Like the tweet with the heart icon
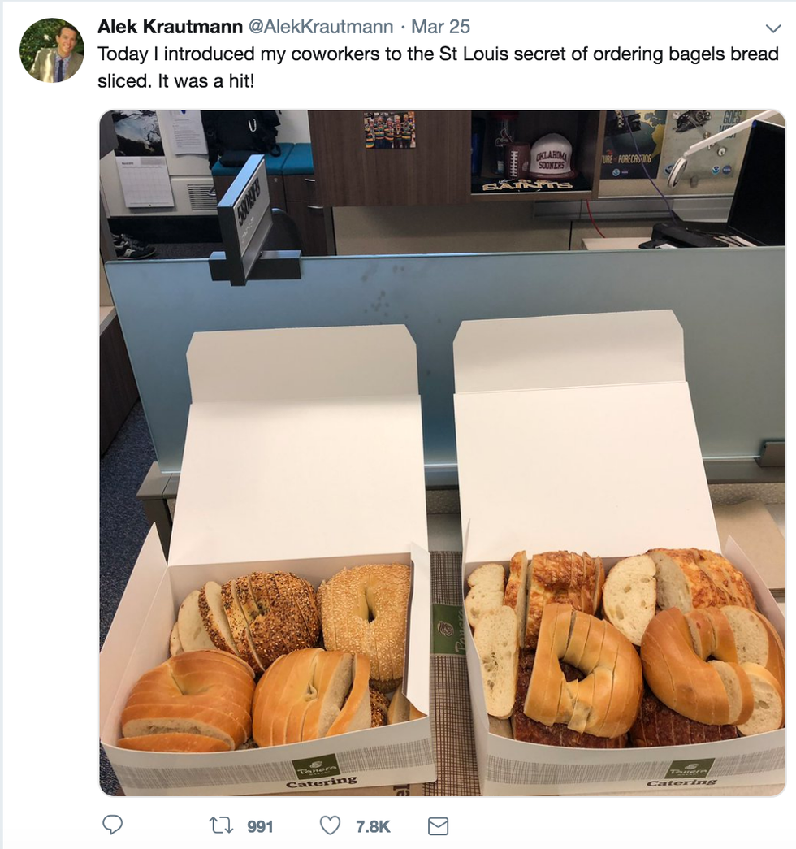796x849 pixels. [x=330, y=825]
